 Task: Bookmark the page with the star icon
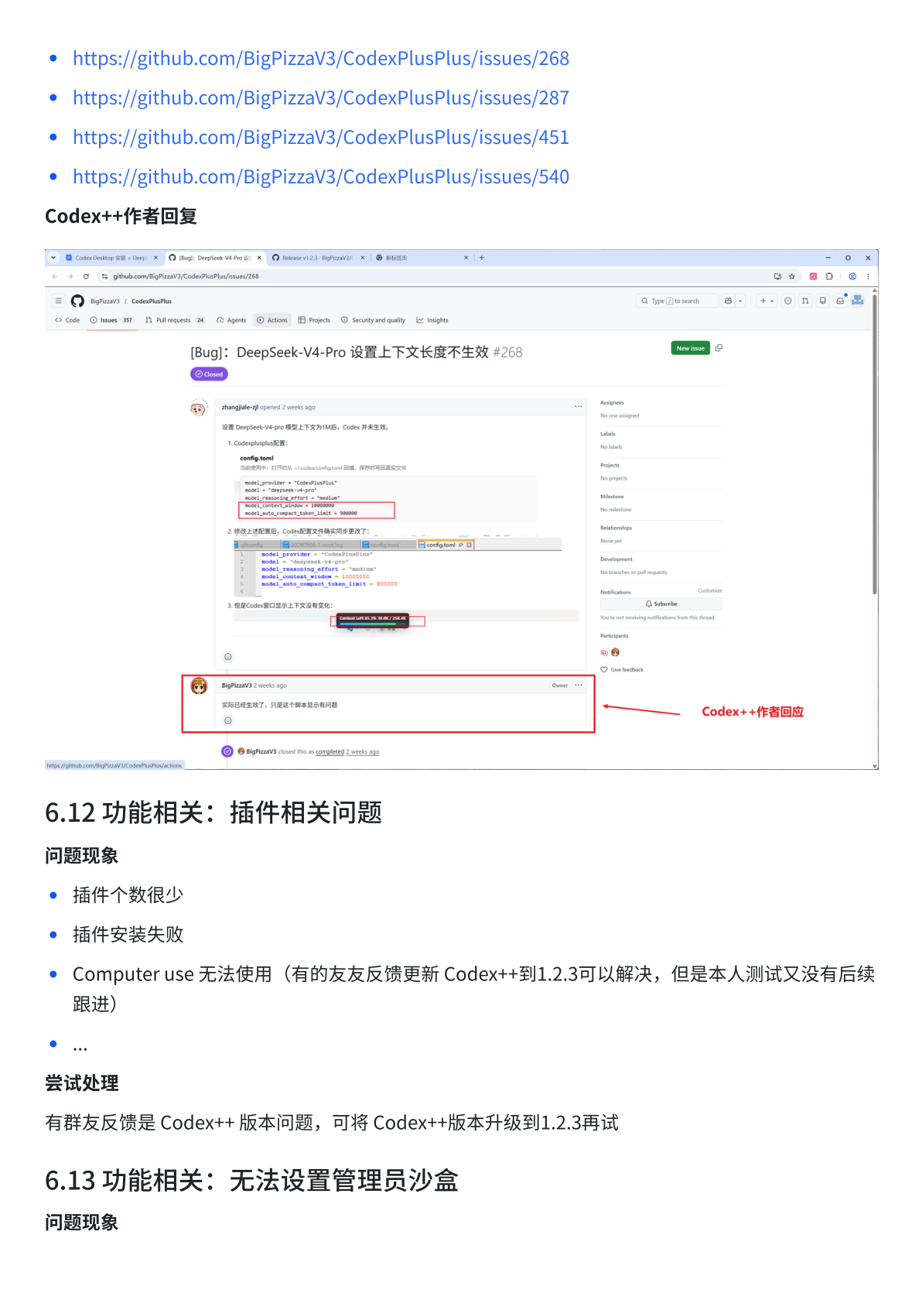click(x=792, y=276)
